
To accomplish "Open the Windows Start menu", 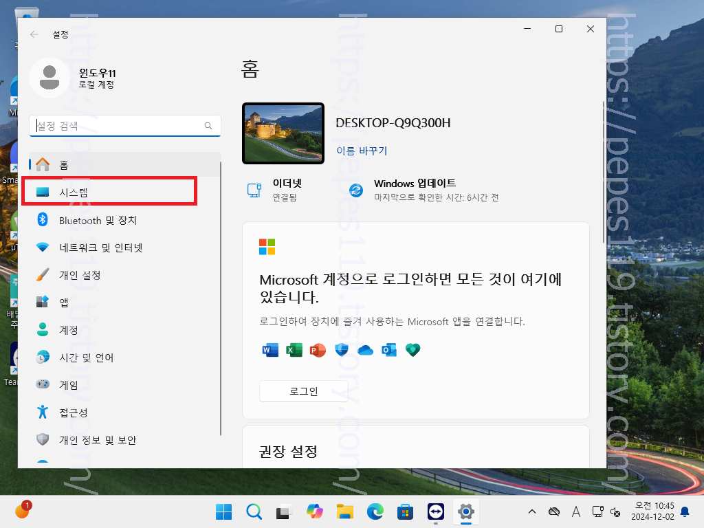I will pyautogui.click(x=223, y=511).
